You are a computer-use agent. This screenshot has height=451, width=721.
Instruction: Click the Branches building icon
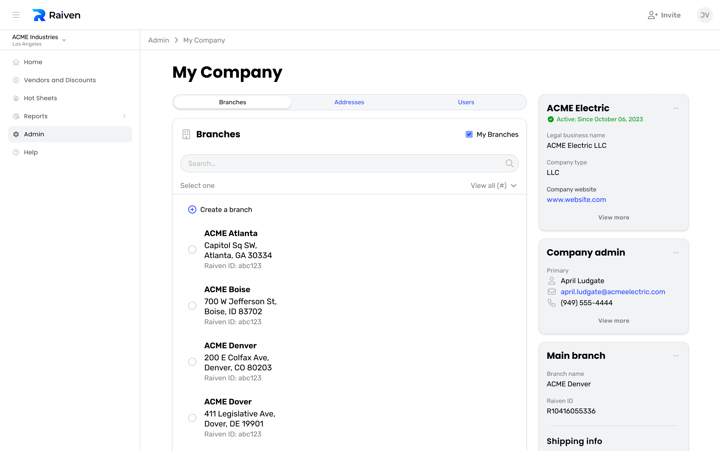[x=186, y=134]
